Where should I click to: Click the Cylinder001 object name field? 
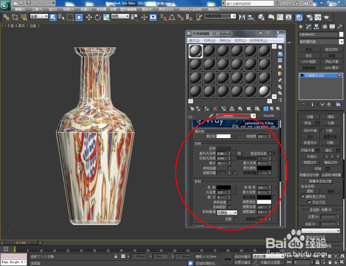tap(318, 34)
